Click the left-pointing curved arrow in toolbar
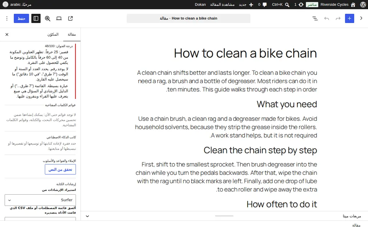368x230 pixels. click(327, 18)
